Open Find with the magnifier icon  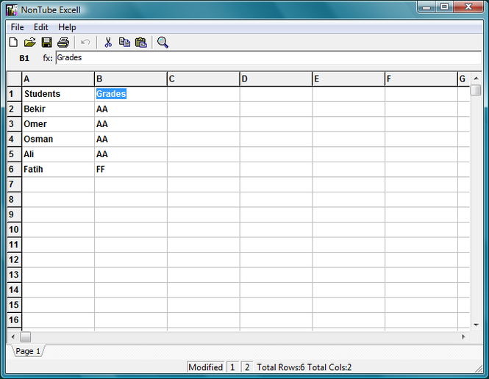[x=163, y=43]
